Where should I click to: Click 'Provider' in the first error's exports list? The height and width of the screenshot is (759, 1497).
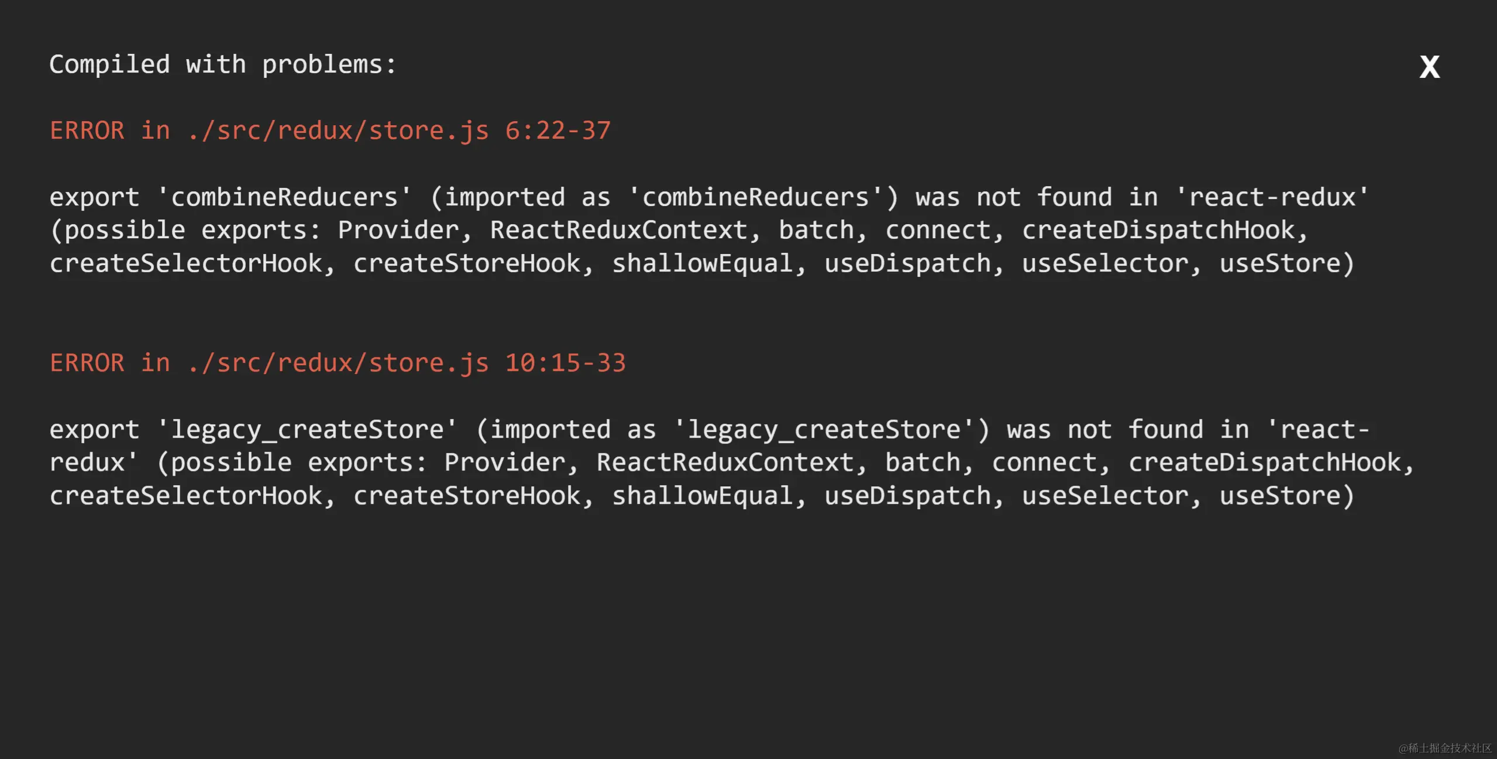(x=398, y=231)
